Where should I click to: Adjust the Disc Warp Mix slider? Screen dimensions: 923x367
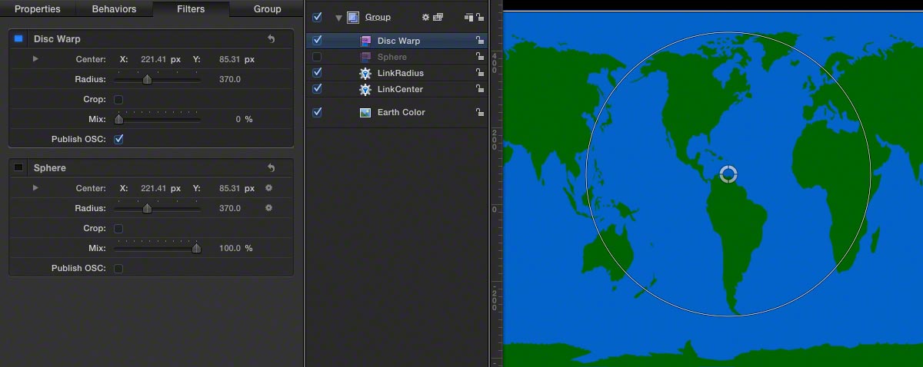click(158, 119)
